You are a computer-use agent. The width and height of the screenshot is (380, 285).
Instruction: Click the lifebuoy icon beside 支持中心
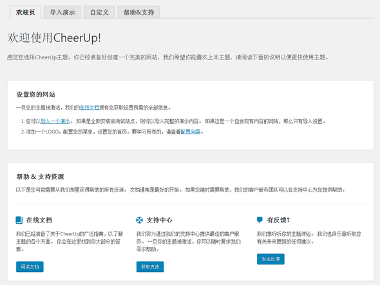pyautogui.click(x=139, y=220)
